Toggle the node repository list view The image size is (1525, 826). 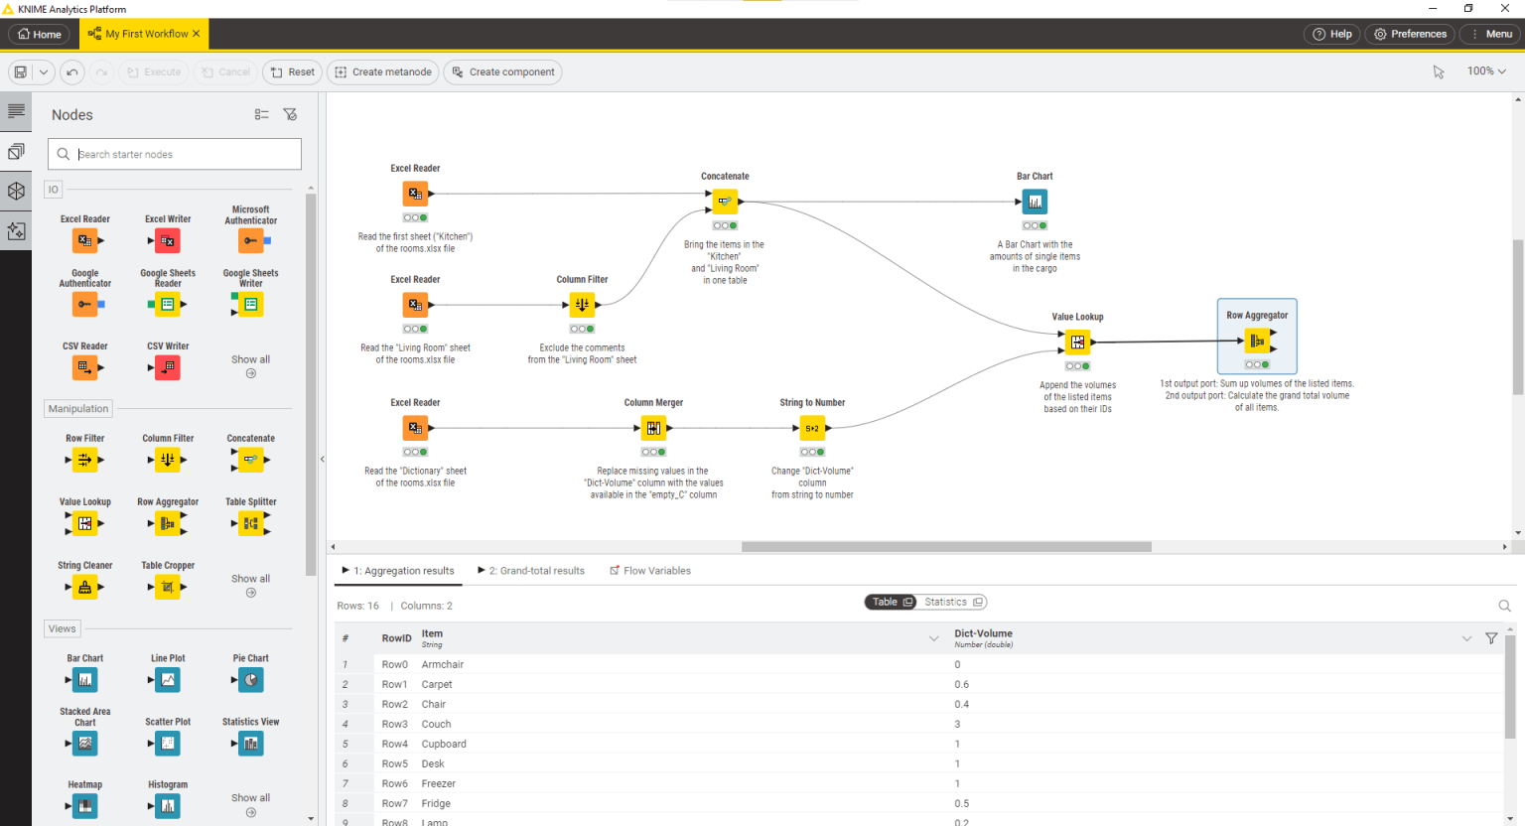261,115
